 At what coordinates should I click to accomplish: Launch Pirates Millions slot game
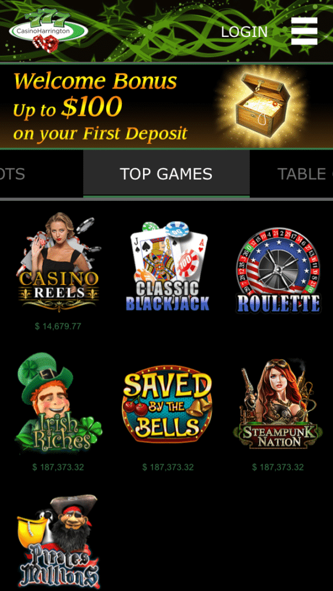pos(58,542)
